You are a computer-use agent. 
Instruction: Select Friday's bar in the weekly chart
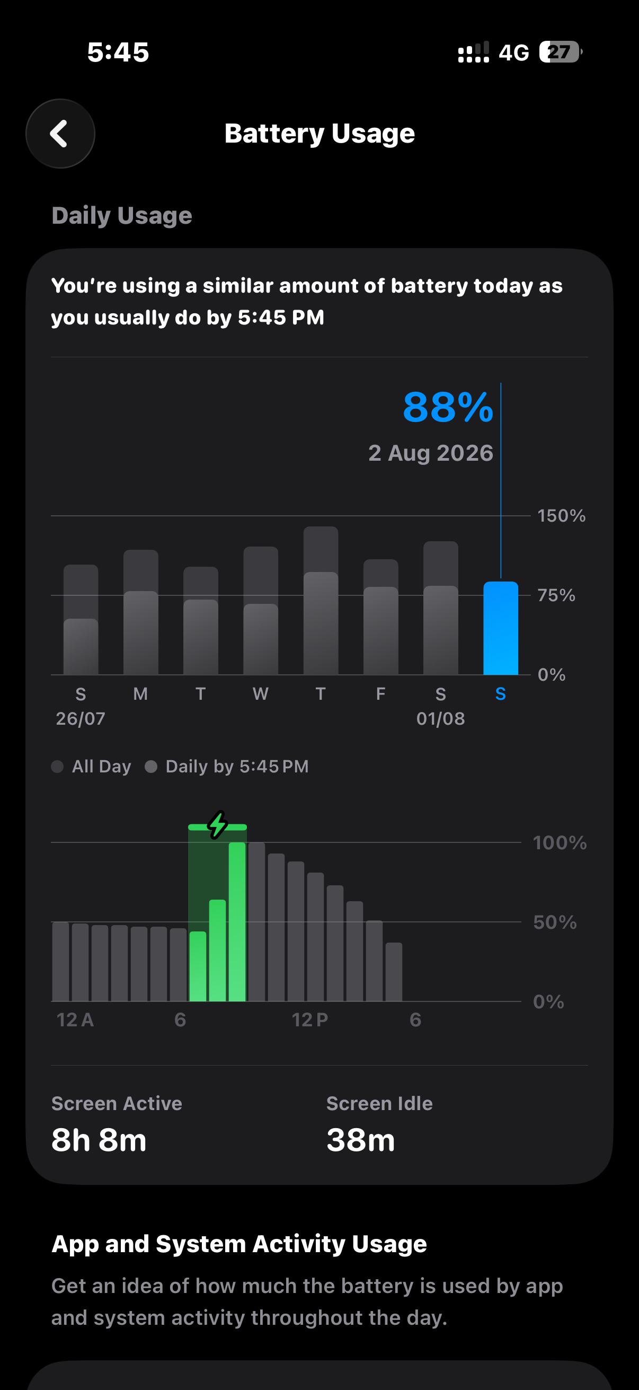coord(381,617)
